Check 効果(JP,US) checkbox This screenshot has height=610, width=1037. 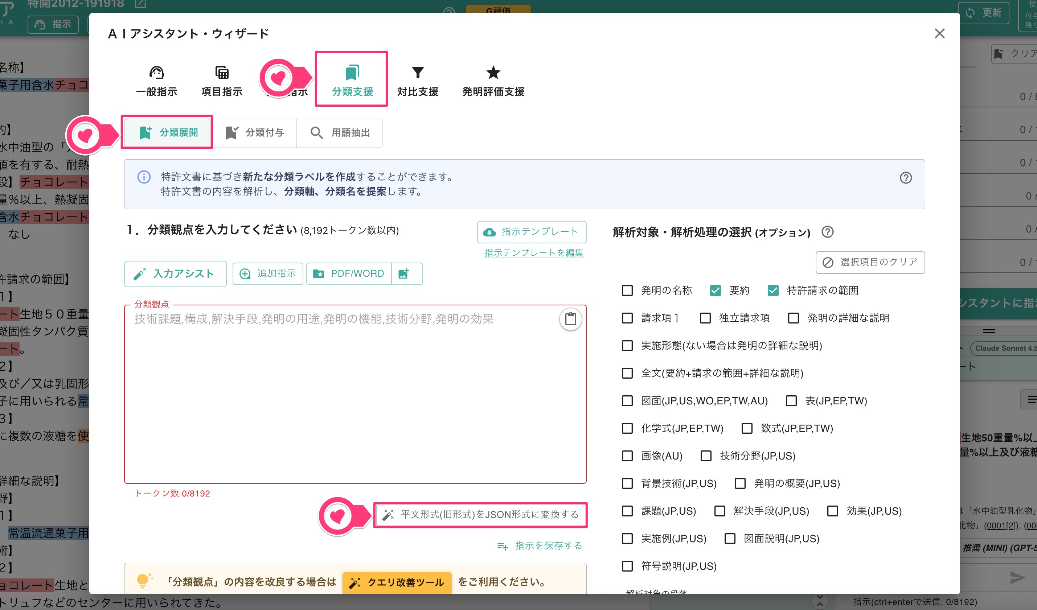click(832, 511)
